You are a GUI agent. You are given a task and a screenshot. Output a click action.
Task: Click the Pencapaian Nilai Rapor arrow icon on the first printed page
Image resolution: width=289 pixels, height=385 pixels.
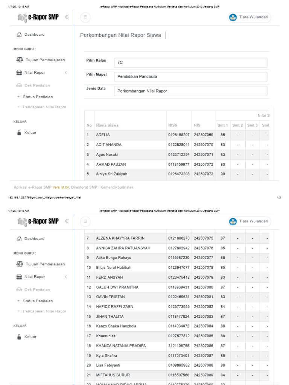[18, 107]
